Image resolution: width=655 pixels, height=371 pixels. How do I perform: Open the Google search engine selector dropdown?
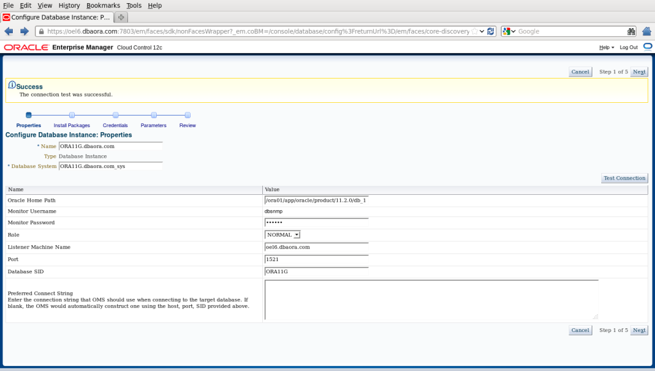point(509,31)
